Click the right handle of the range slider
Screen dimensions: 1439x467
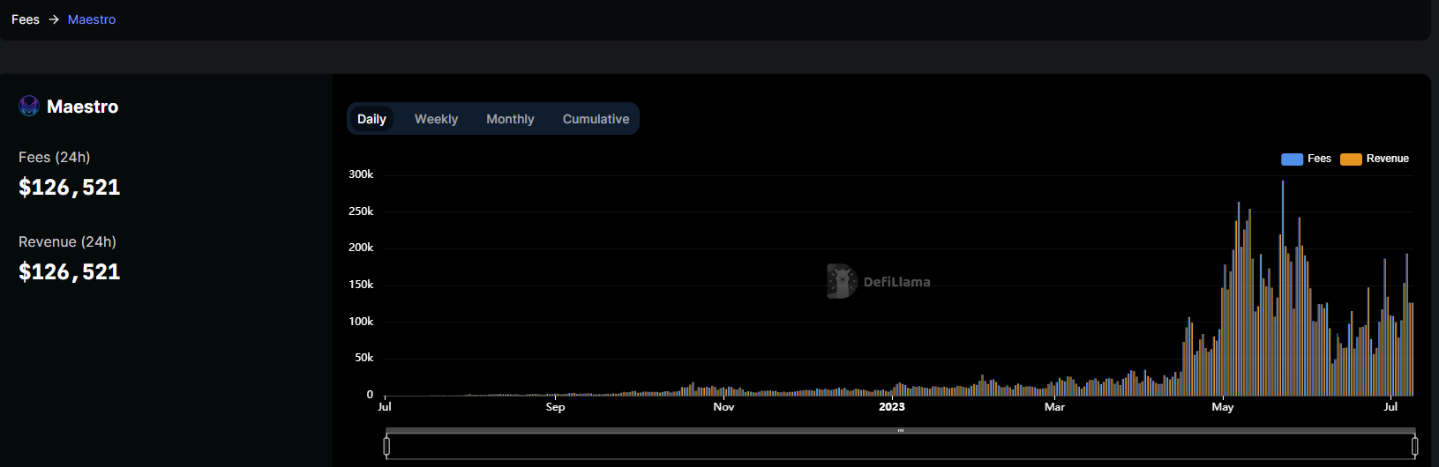pos(1414,446)
